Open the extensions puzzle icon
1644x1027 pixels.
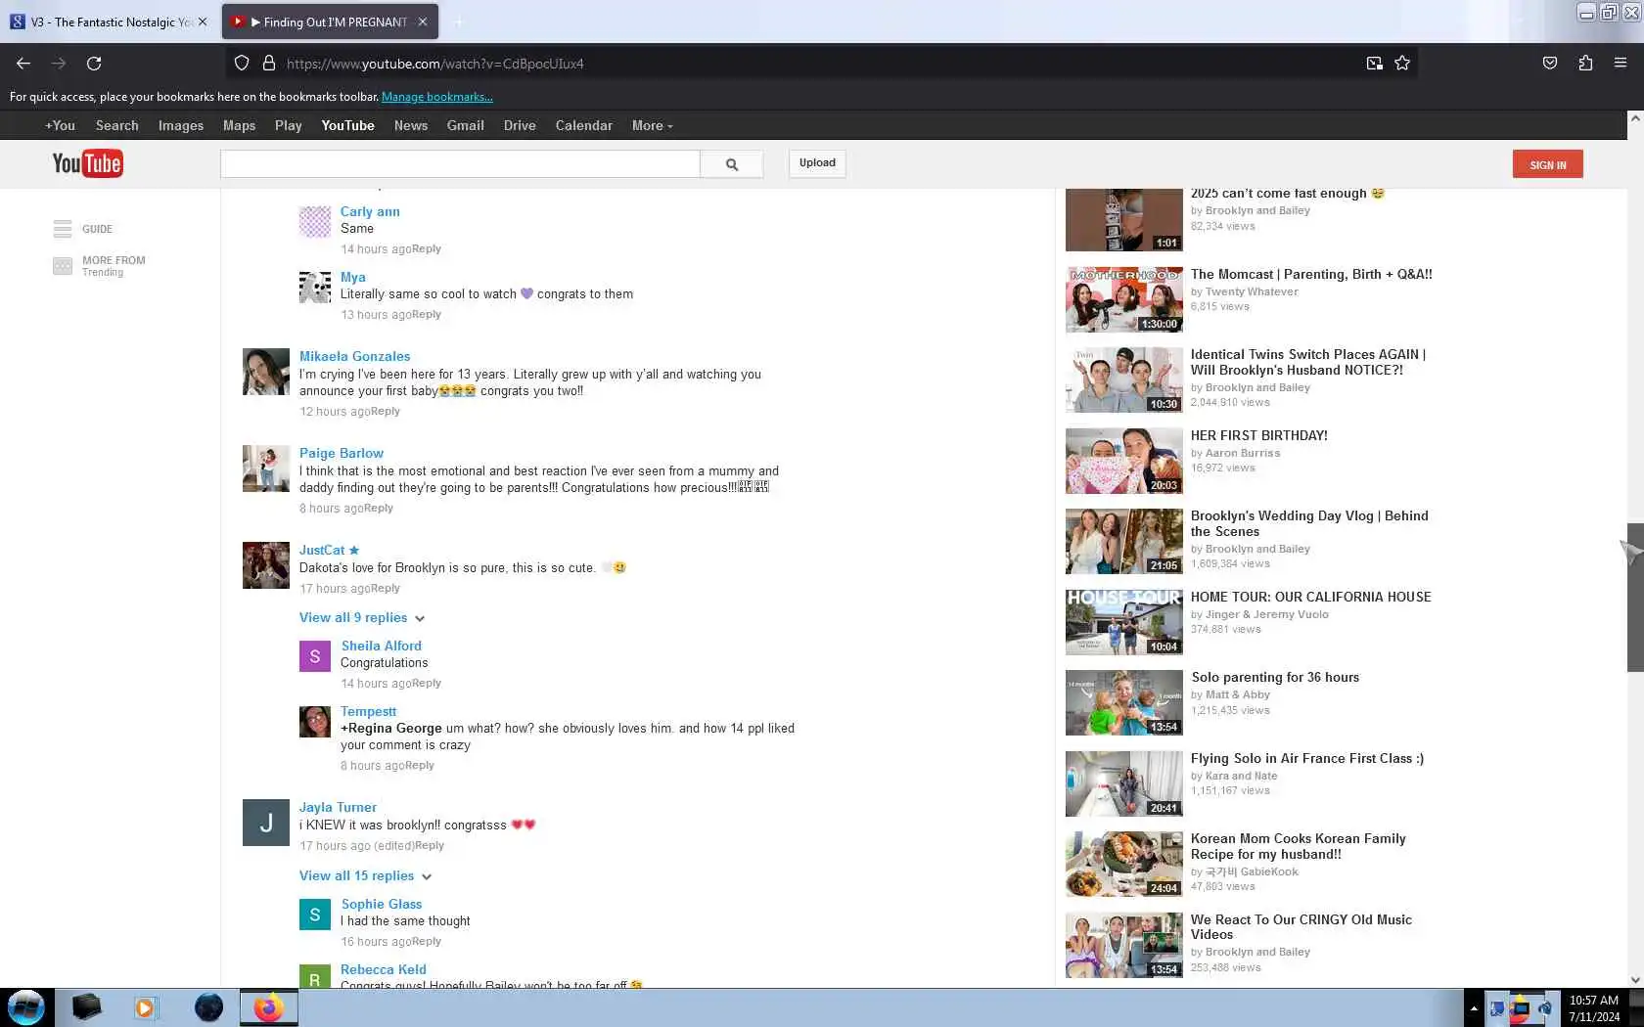(x=1585, y=64)
